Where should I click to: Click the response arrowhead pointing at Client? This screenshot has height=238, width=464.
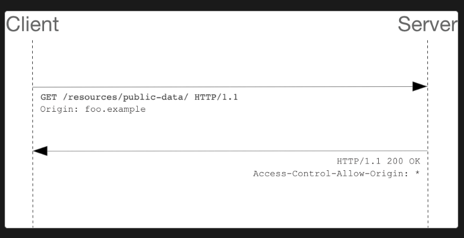click(x=40, y=151)
